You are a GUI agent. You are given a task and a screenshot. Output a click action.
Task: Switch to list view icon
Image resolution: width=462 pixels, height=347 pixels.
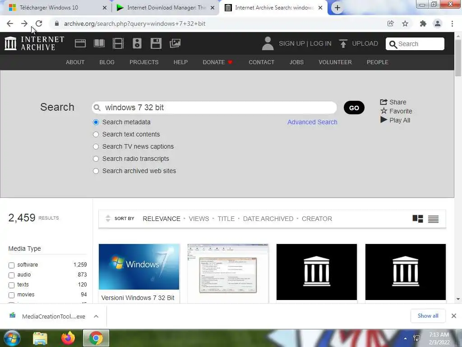coord(433,219)
